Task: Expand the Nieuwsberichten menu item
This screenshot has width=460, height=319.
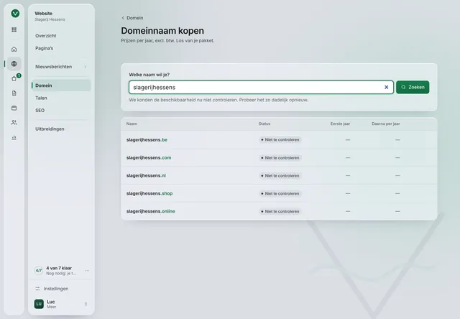Action: (x=61, y=67)
